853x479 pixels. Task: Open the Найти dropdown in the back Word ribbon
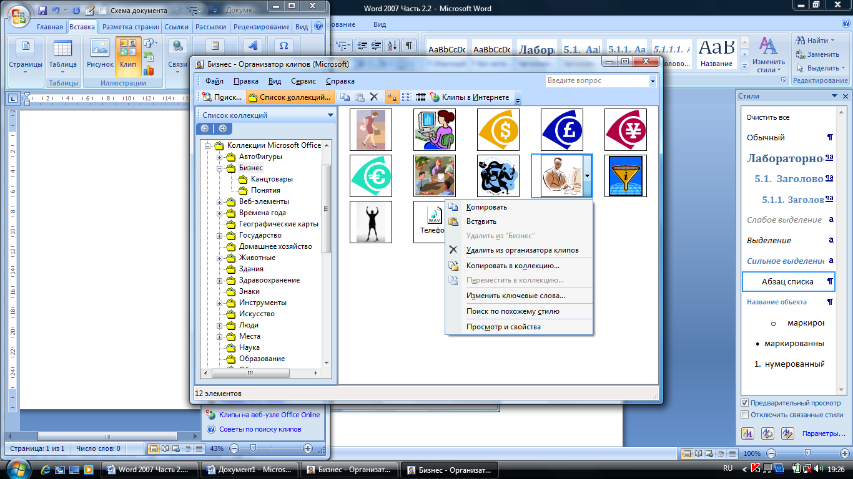click(x=832, y=41)
